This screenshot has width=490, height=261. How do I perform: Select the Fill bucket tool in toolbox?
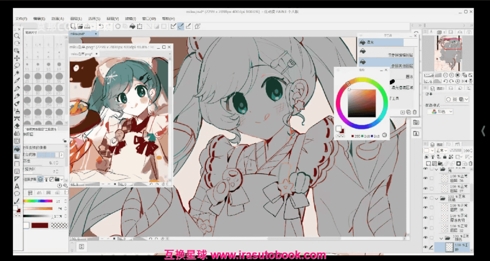click(x=17, y=149)
